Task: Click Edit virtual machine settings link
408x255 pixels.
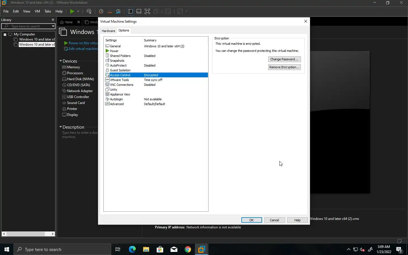Action: (83, 49)
